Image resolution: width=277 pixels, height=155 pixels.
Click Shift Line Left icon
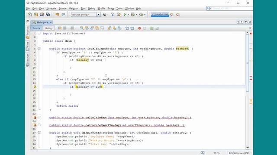pos(127,28)
